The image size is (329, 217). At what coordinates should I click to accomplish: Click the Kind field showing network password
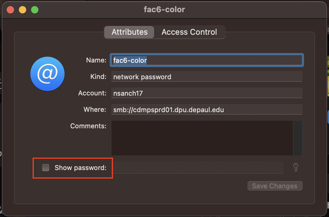[207, 77]
